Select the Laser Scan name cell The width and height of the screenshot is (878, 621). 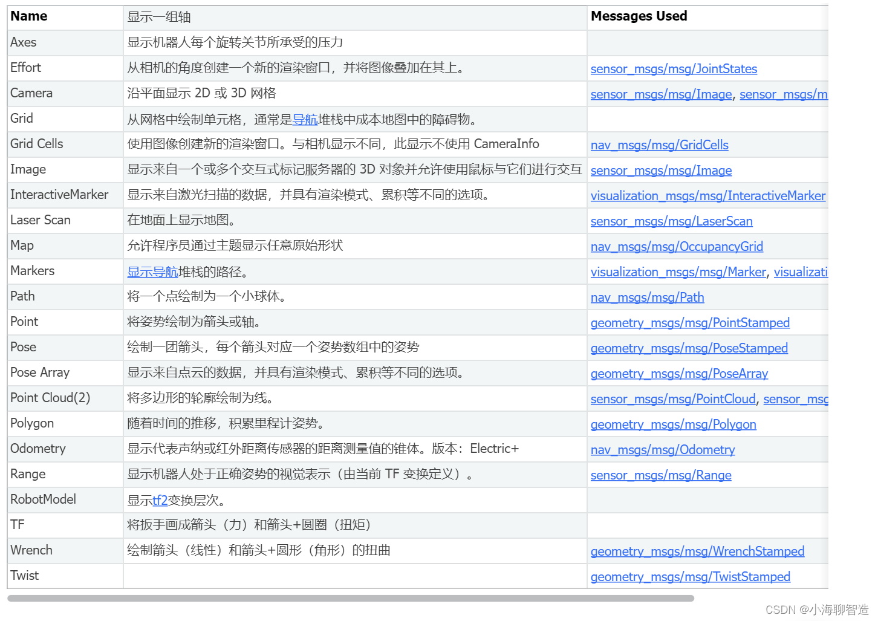coord(65,221)
